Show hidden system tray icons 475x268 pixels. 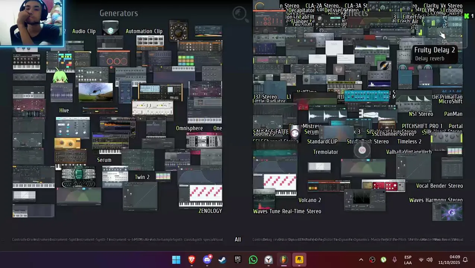coord(361,260)
